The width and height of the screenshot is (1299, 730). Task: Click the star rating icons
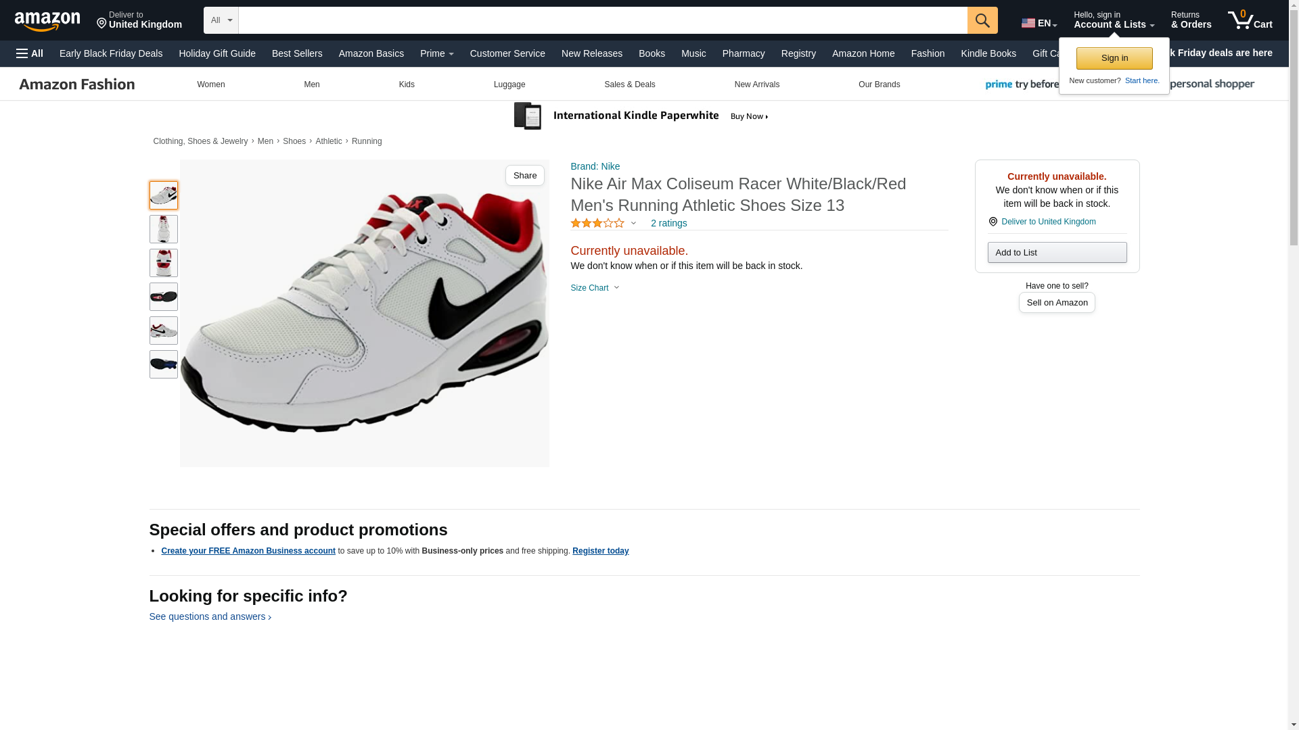click(x=597, y=223)
